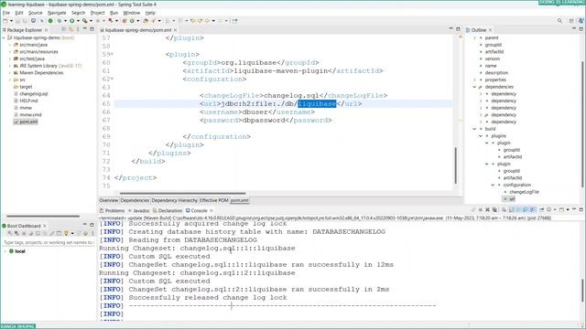Toggle Show Console on standard output
The width and height of the screenshot is (586, 329).
point(526,209)
